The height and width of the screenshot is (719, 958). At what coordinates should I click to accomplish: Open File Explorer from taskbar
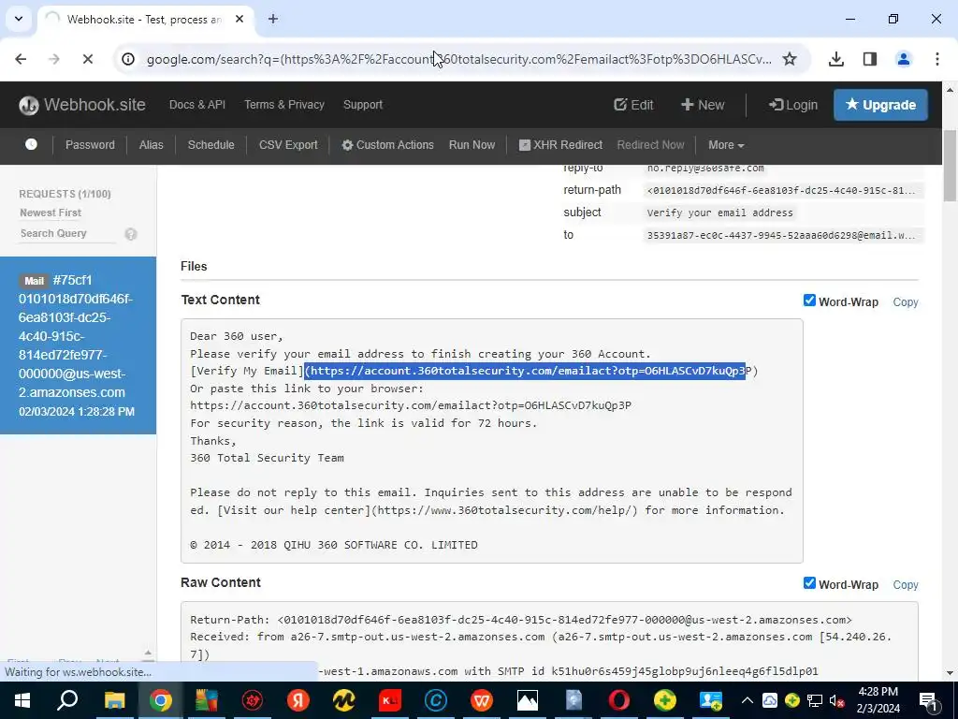coord(114,700)
